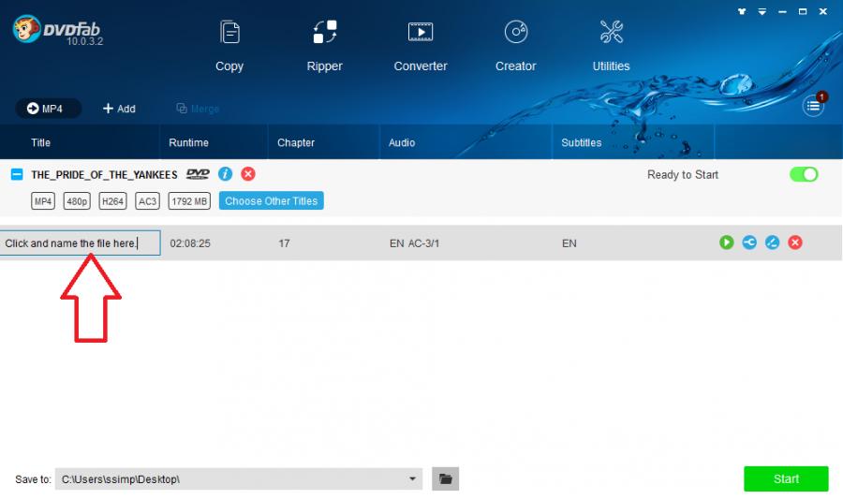The image size is (843, 500).
Task: Delete the title row with red X
Action: 795,243
